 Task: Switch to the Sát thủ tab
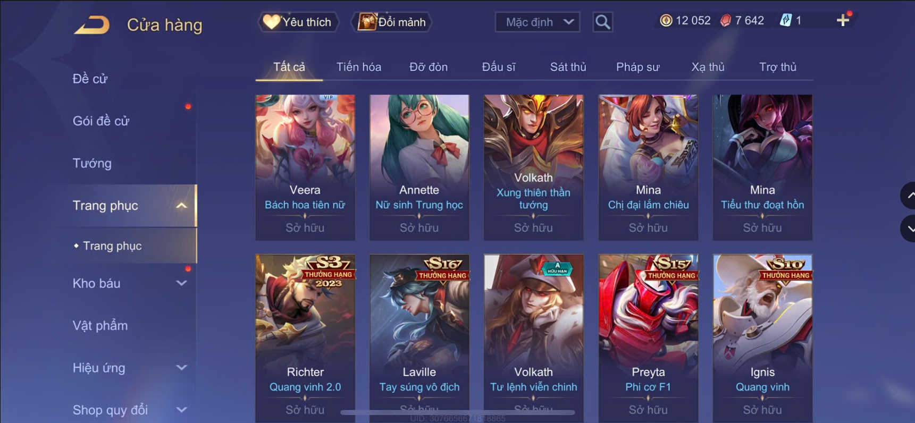pyautogui.click(x=568, y=67)
